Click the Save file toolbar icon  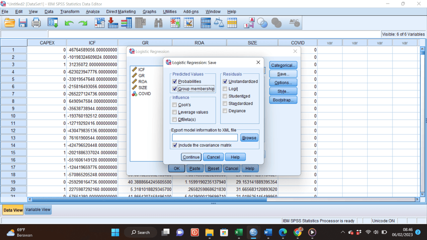tap(23, 23)
